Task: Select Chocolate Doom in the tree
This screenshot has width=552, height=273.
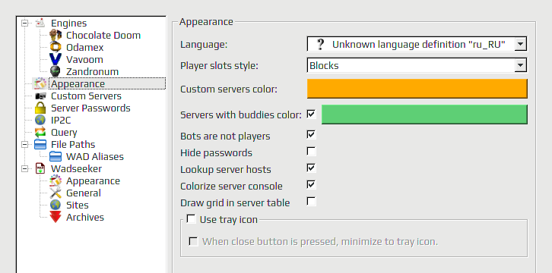Action: click(x=103, y=35)
